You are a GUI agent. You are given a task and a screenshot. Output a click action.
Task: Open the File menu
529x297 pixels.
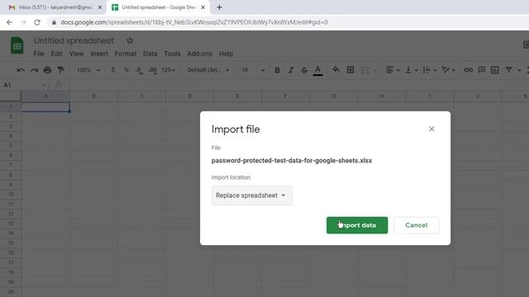click(x=39, y=54)
